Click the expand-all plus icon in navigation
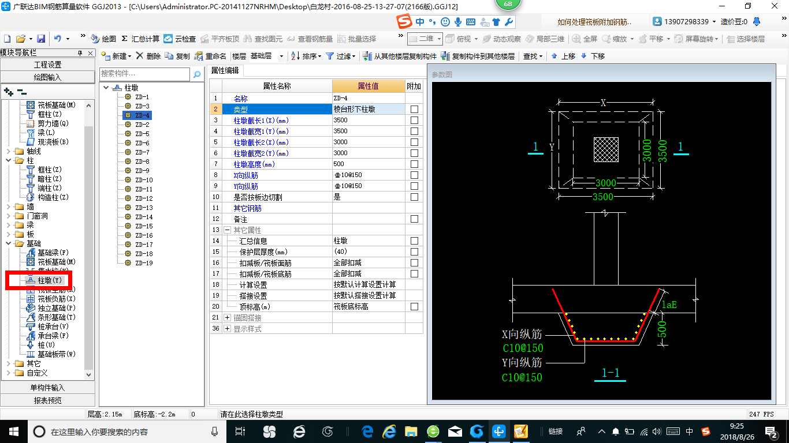 click(8, 91)
